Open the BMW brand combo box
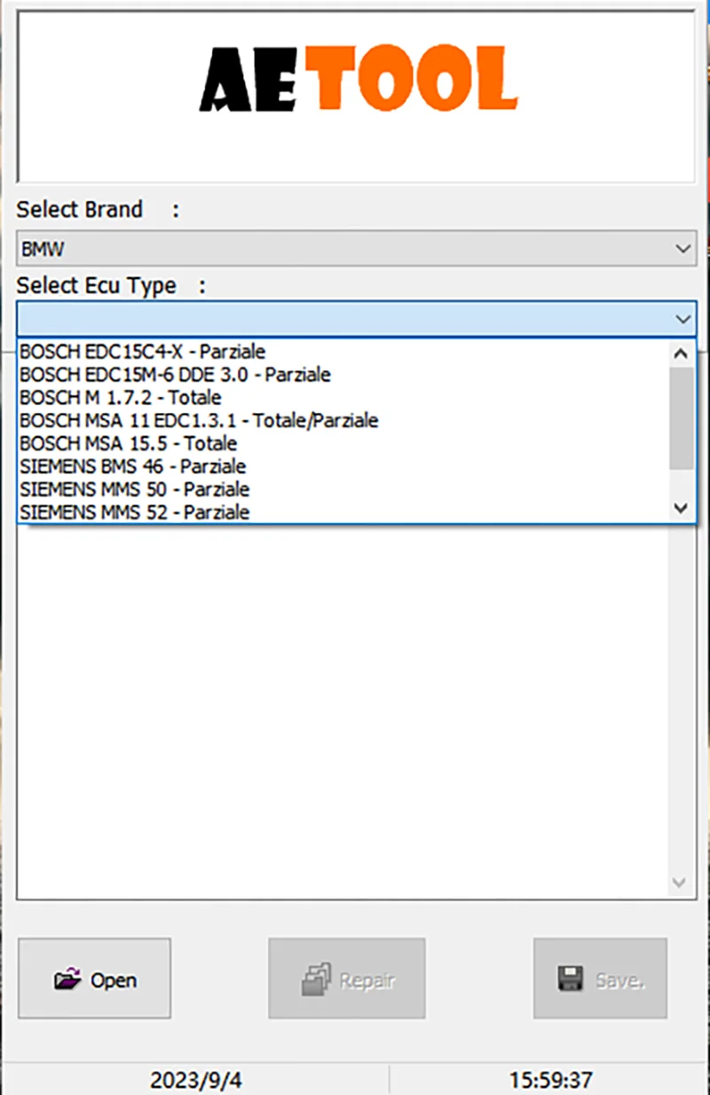The image size is (710, 1095). (x=356, y=249)
